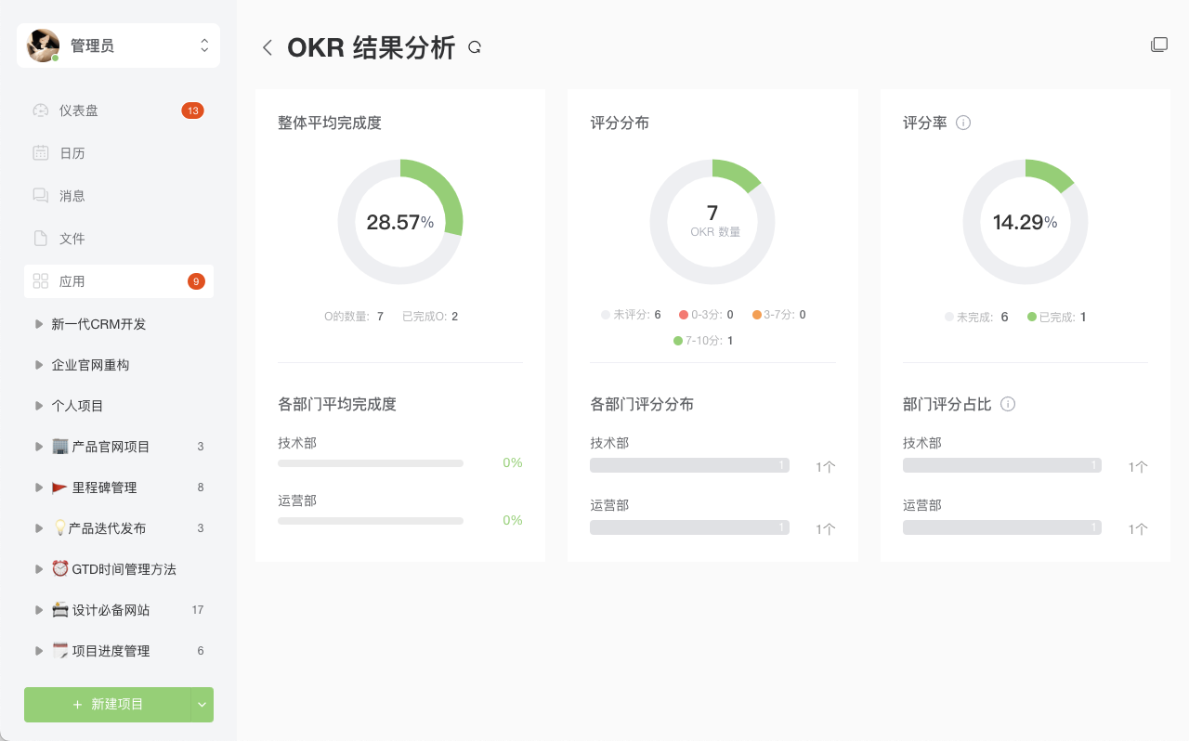The width and height of the screenshot is (1189, 741).
Task: Click the 7 OKR 数量 donut chart
Action: [x=712, y=222]
